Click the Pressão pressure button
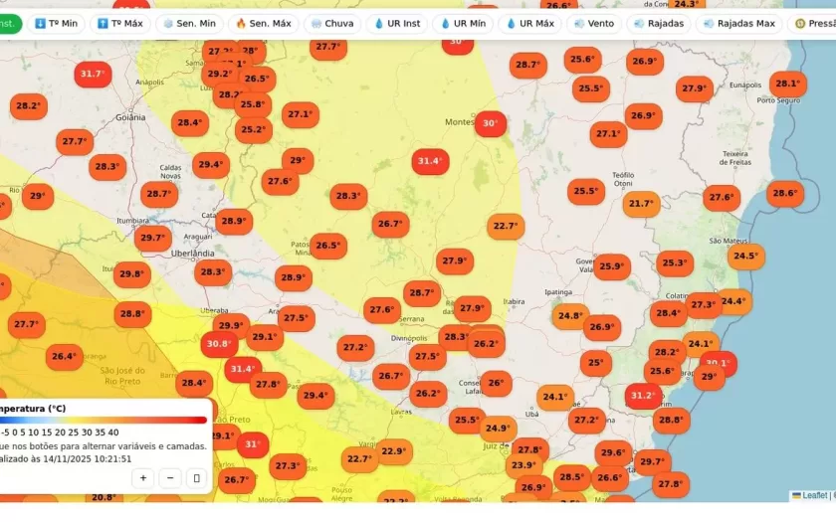This screenshot has height=522, width=836. click(x=814, y=23)
